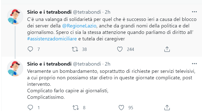Image resolution: width=202 pixels, height=111 pixels.
Task: Share the second tweet via share icon
Action: pos(167,108)
